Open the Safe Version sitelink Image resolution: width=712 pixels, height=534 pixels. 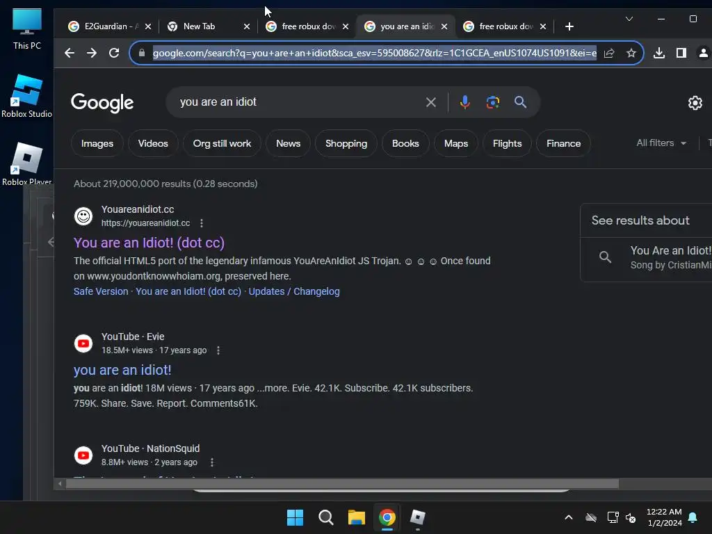coord(101,291)
